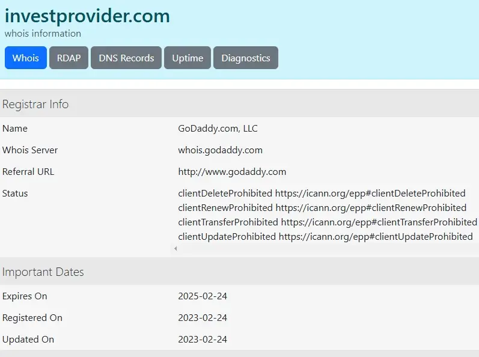Open the RDAP tab
Screen dimensions: 479x357
tap(69, 58)
